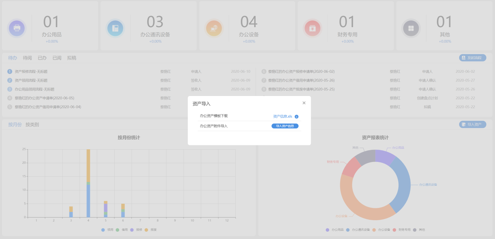This screenshot has width=495, height=239.
Task: Click the 导入资产 button
Action: point(473,124)
